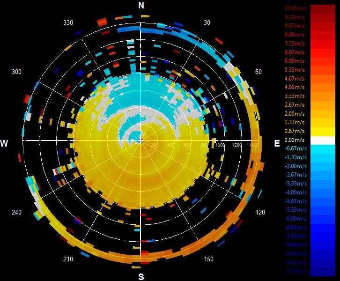Image resolution: width=340 pixels, height=281 pixels.
Task: Click the polar plot center origin marker
Action: (x=140, y=141)
